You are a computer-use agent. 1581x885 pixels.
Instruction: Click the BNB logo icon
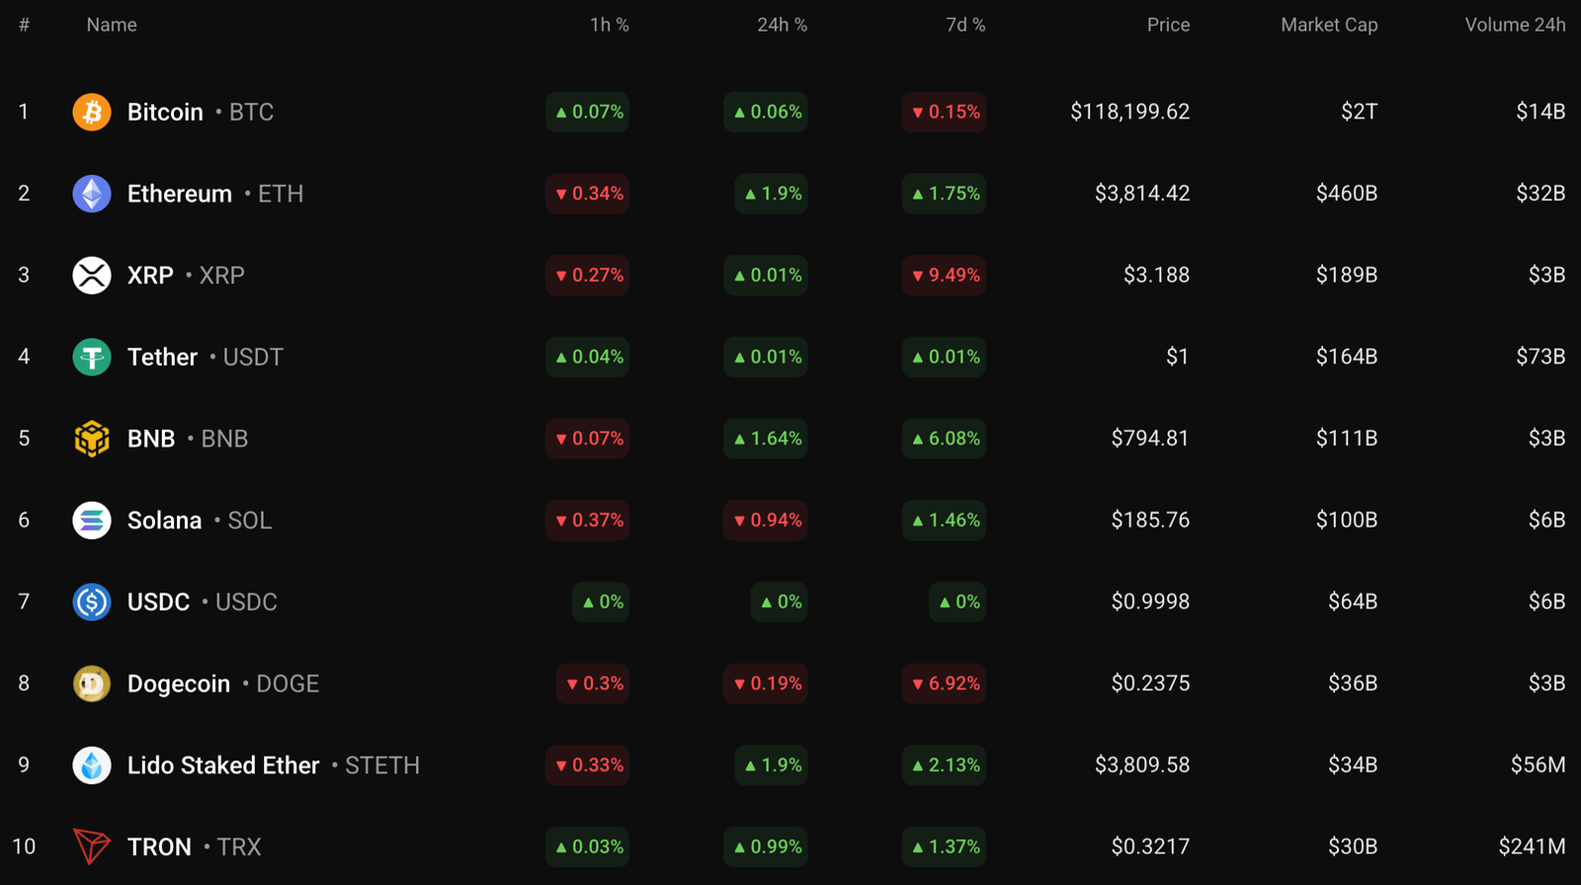tap(92, 439)
